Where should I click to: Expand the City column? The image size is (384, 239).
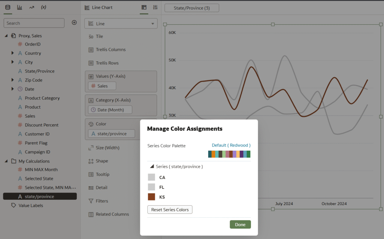point(12,62)
